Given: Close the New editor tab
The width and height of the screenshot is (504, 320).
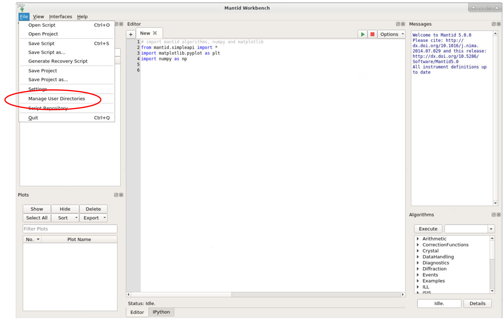Looking at the screenshot, I should pyautogui.click(x=155, y=33).
